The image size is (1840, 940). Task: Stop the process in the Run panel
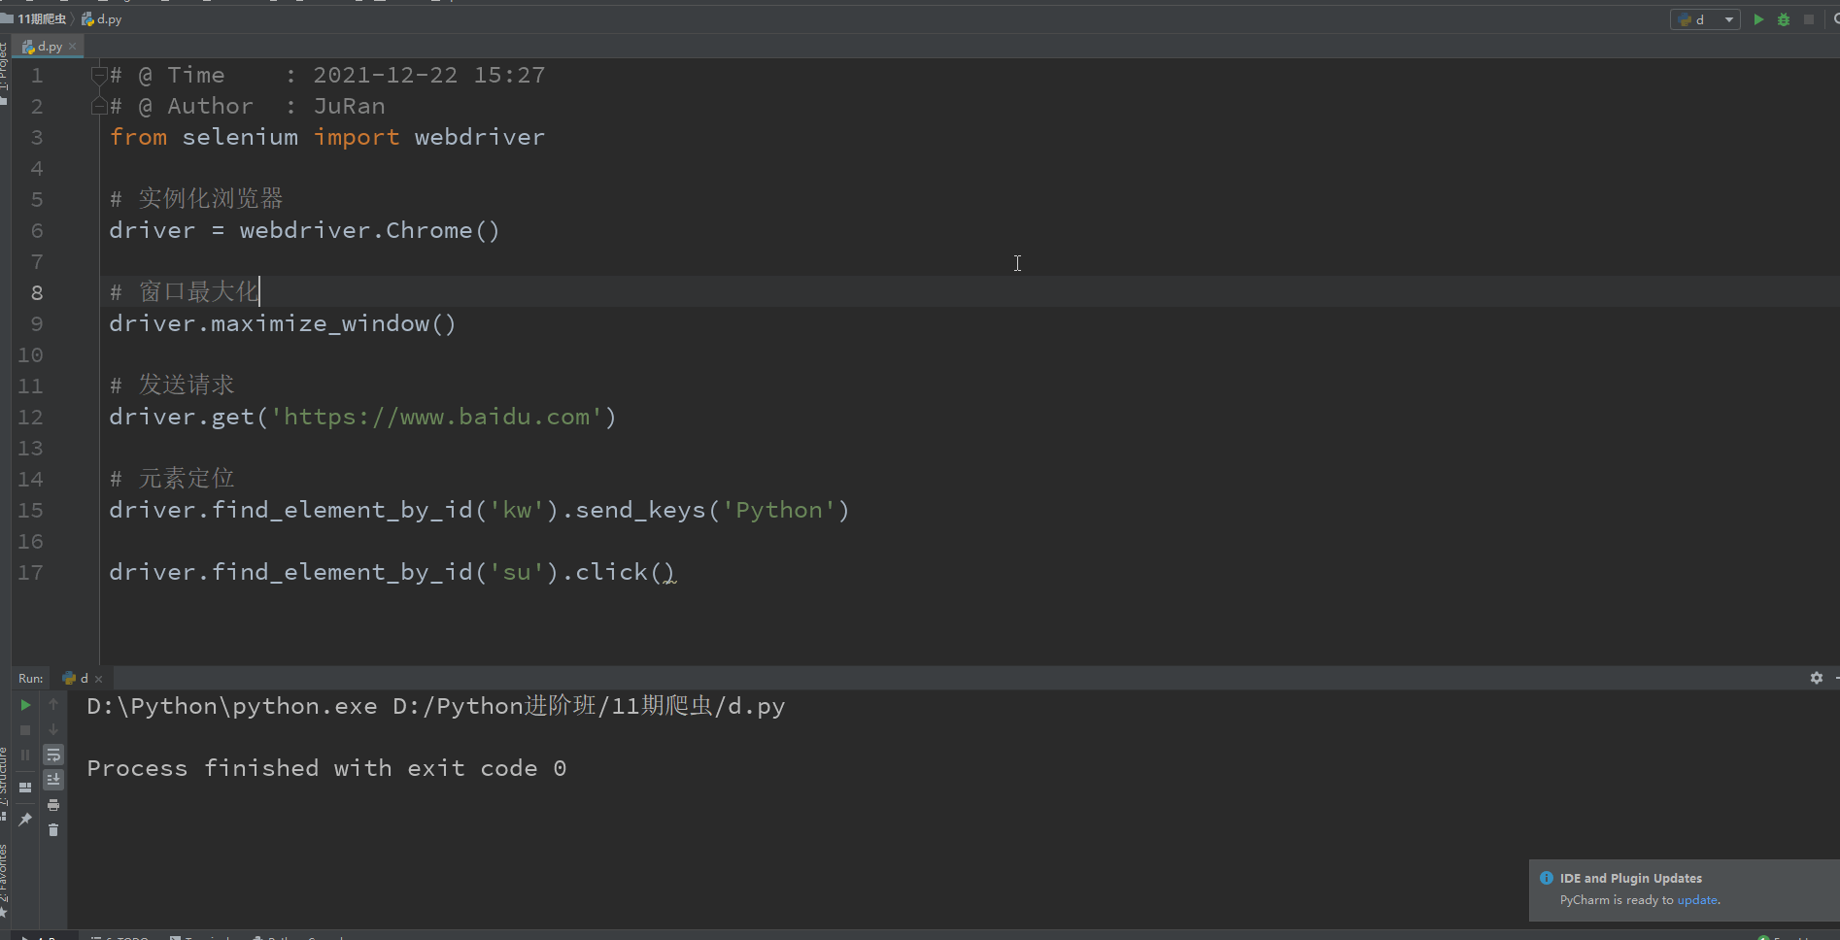coord(25,730)
